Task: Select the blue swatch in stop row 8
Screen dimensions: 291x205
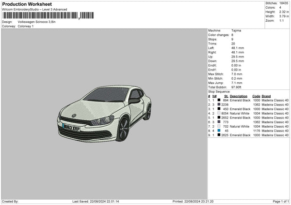Action: click(x=219, y=131)
